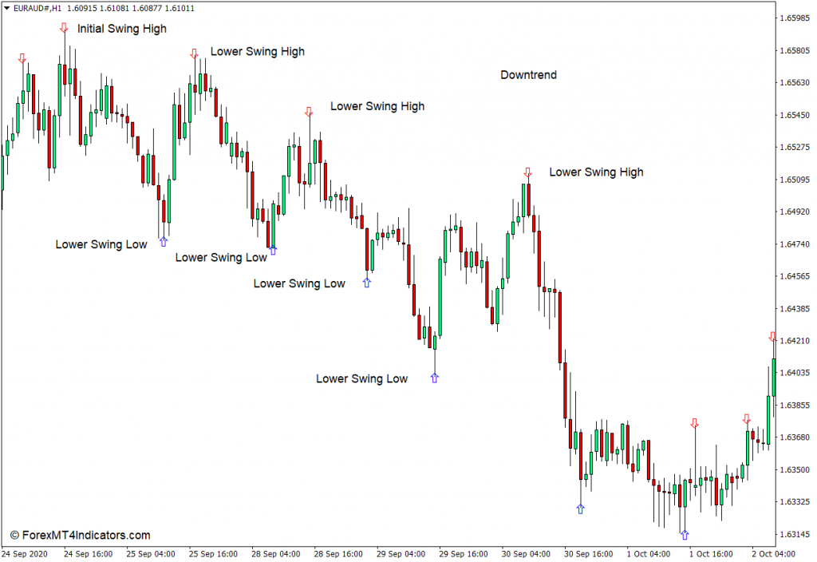Select 'Lower Swing High' label level with 1.65095
The image size is (817, 562).
(x=596, y=172)
